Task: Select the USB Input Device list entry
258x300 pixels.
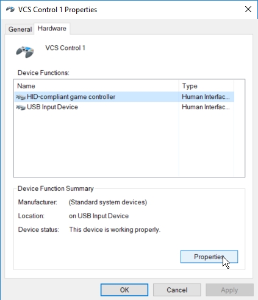Action: coord(124,107)
